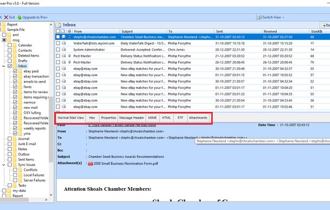The image size is (330, 210).
Task: Open the Message Header tab
Action: pyautogui.click(x=131, y=118)
